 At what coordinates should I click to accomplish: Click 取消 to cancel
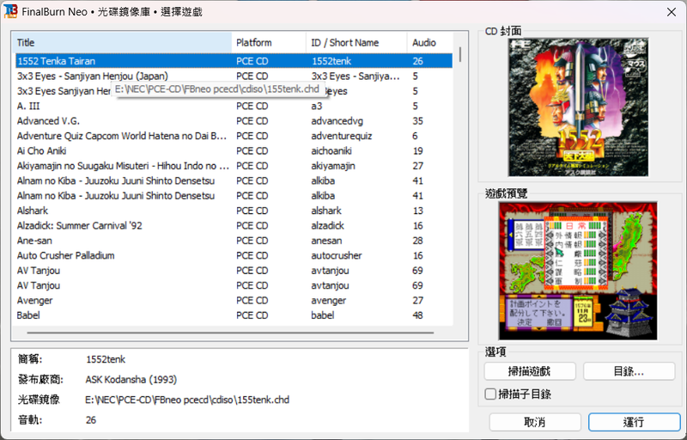pyautogui.click(x=534, y=422)
